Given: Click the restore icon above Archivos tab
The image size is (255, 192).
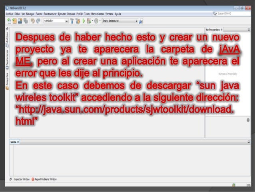Looking at the screenshot, I should click(x=7, y=29).
